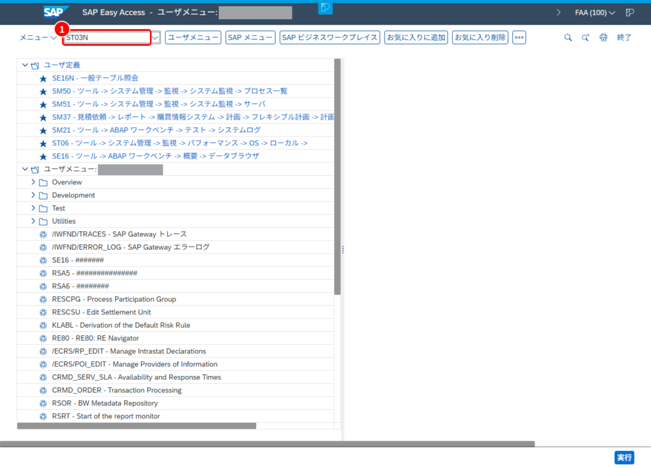The width and height of the screenshot is (651, 468).
Task: Expand the Development folder node
Action: click(x=33, y=195)
